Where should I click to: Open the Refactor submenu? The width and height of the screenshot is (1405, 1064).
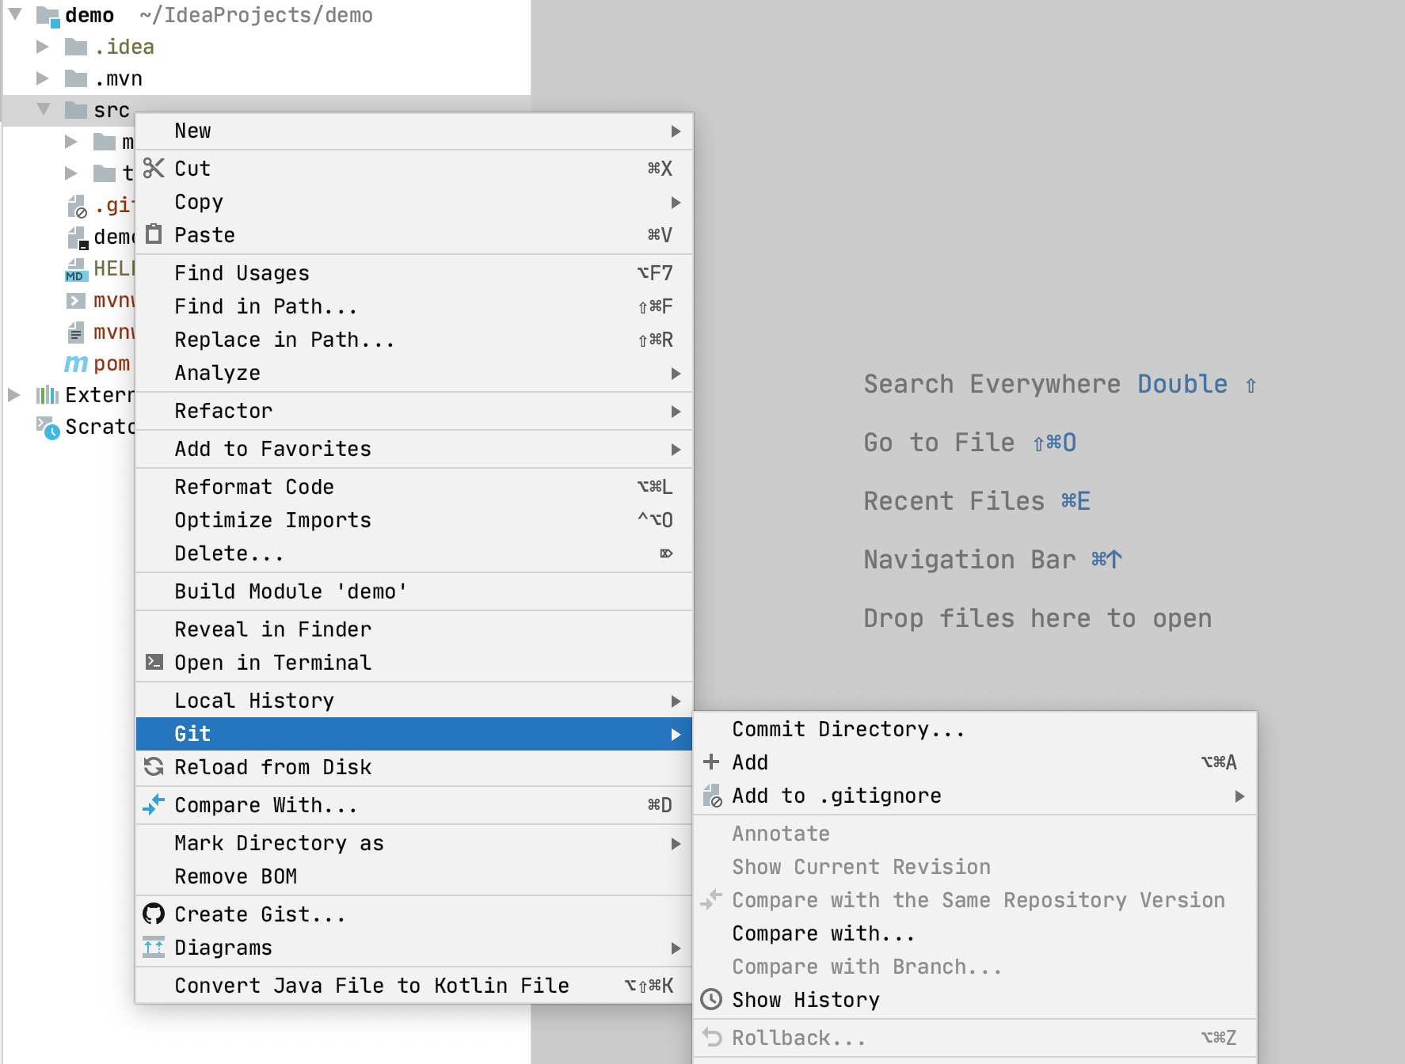(x=414, y=410)
